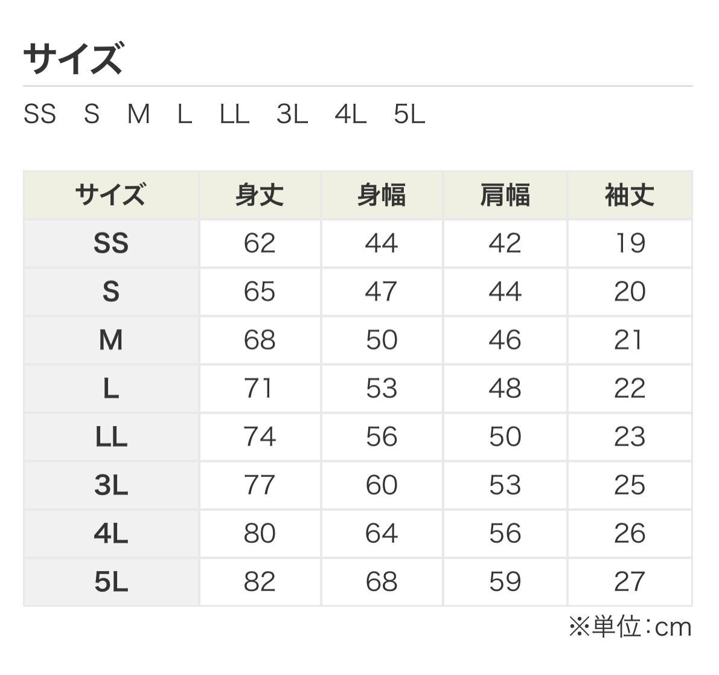Image resolution: width=719 pixels, height=675 pixels.
Task: Select the SS option in the size list
Action: point(40,114)
